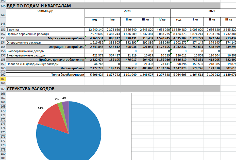Select the 'Точка безубыточности' label cell

click(x=68, y=75)
